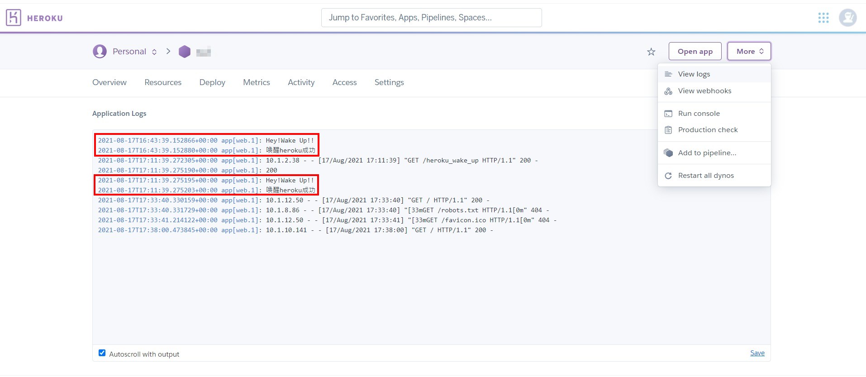Click the HEROKU wordmark link
This screenshot has width=866, height=377.
(x=45, y=18)
